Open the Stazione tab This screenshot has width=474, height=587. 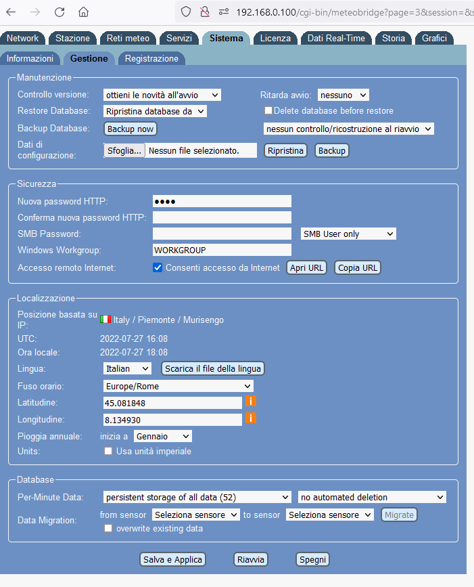pyautogui.click(x=72, y=38)
